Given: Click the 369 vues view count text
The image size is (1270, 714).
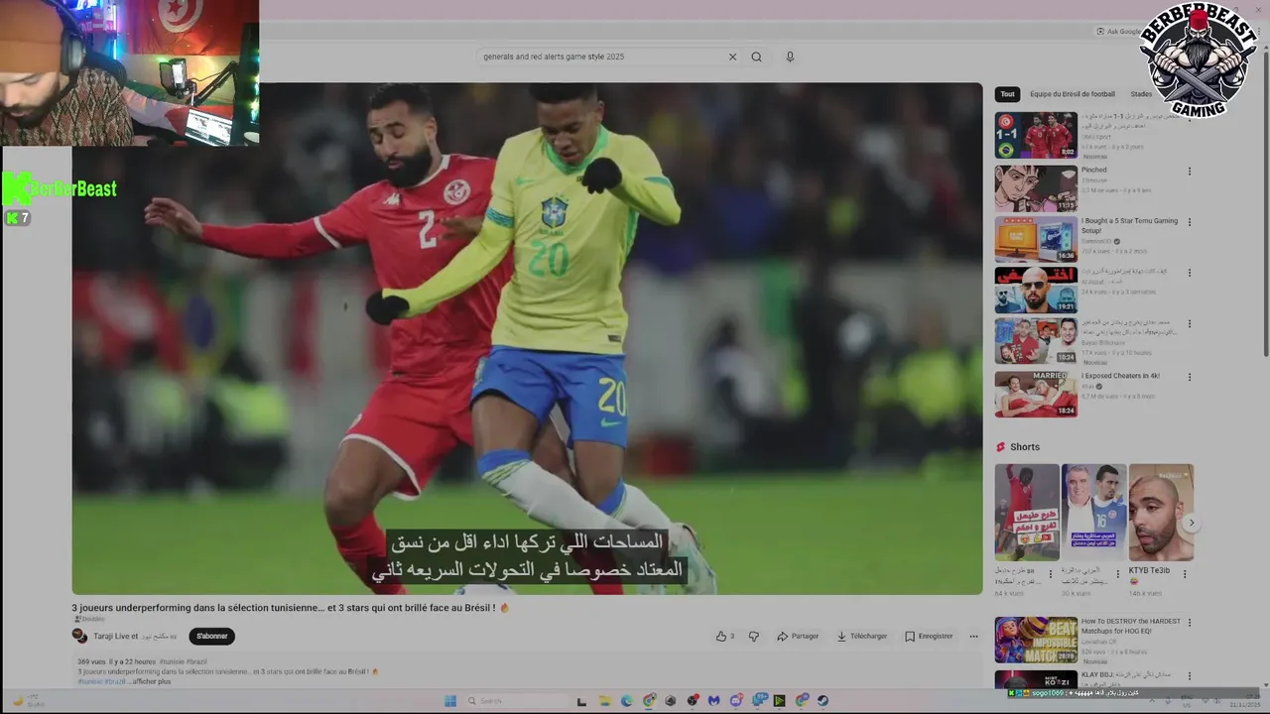Looking at the screenshot, I should pyautogui.click(x=91, y=661).
